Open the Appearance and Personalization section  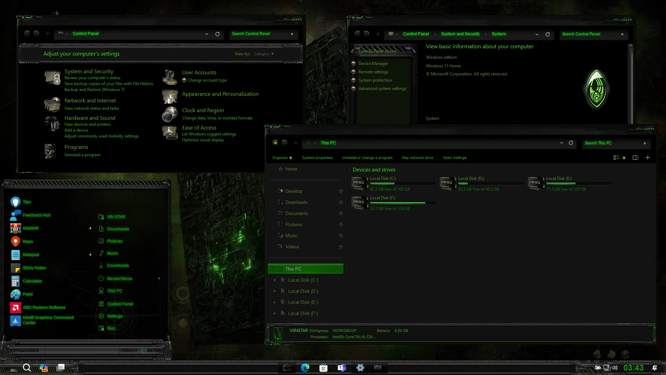(220, 94)
